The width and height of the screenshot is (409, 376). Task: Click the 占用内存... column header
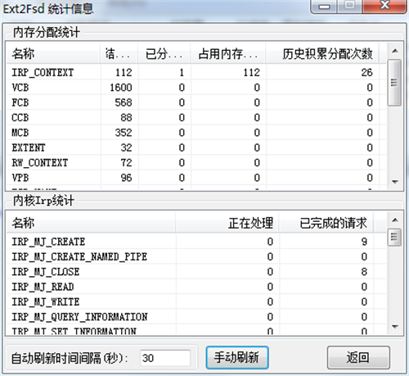coord(228,53)
